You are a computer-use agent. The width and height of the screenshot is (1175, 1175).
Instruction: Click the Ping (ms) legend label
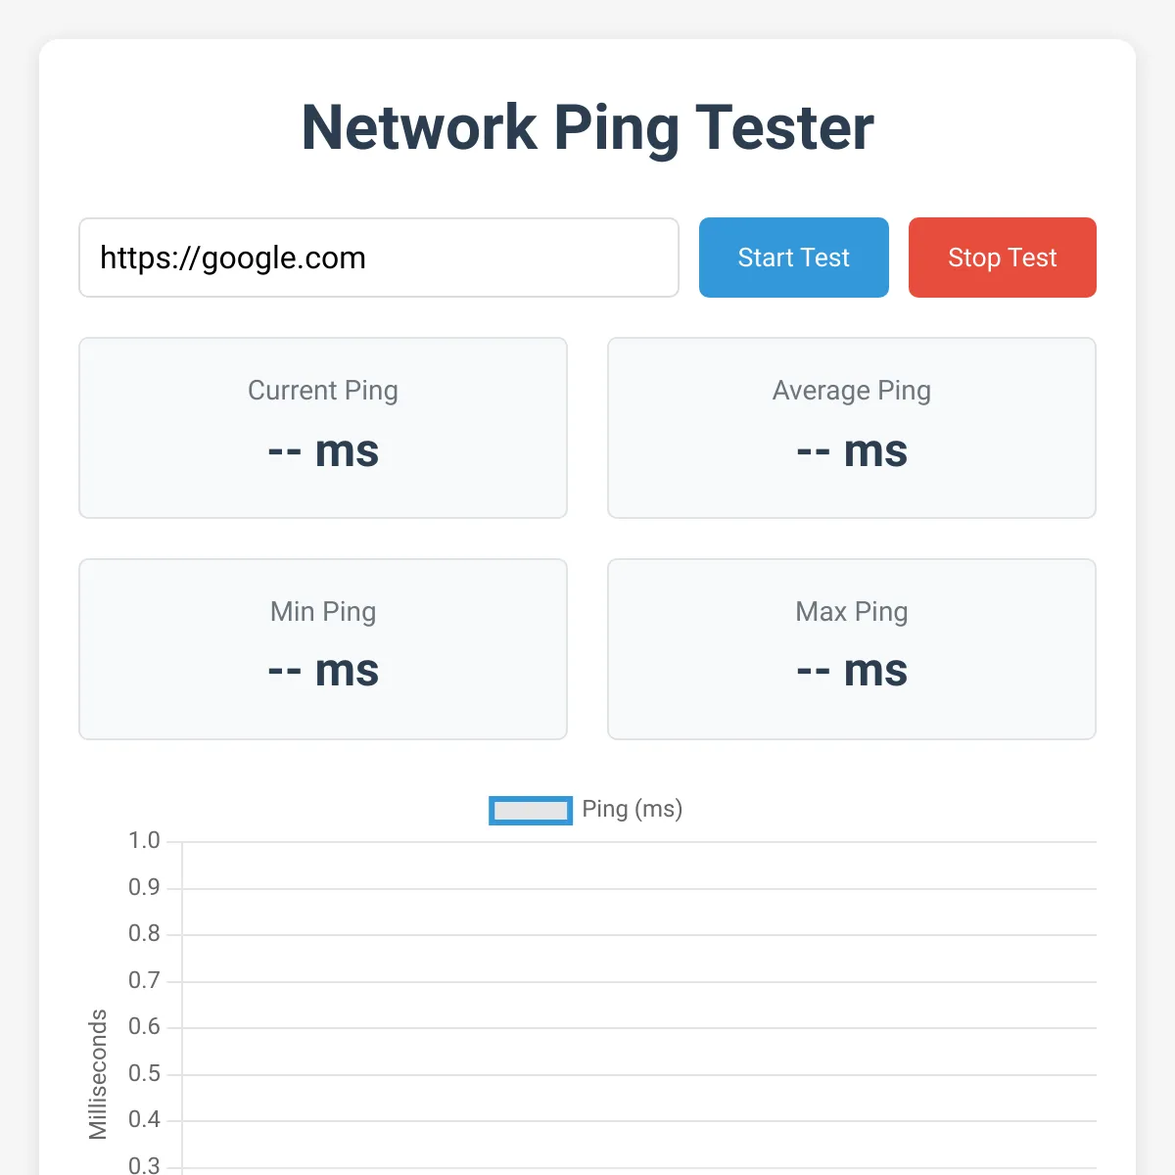[633, 809]
